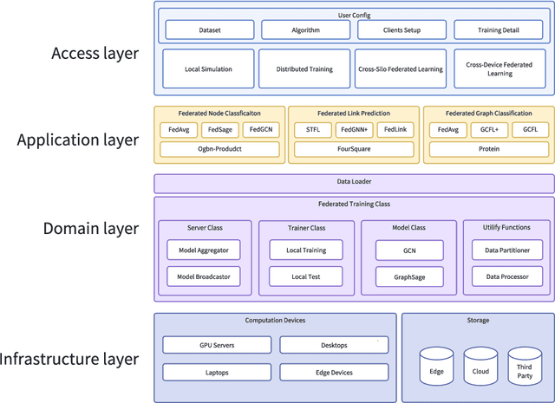Image resolution: width=555 pixels, height=403 pixels.
Task: Click the Data Partitioner box
Action: (x=507, y=250)
